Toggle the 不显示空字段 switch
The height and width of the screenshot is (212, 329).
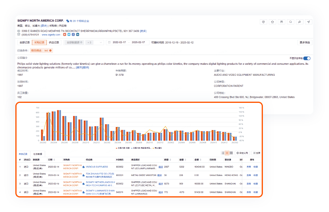point(307,58)
